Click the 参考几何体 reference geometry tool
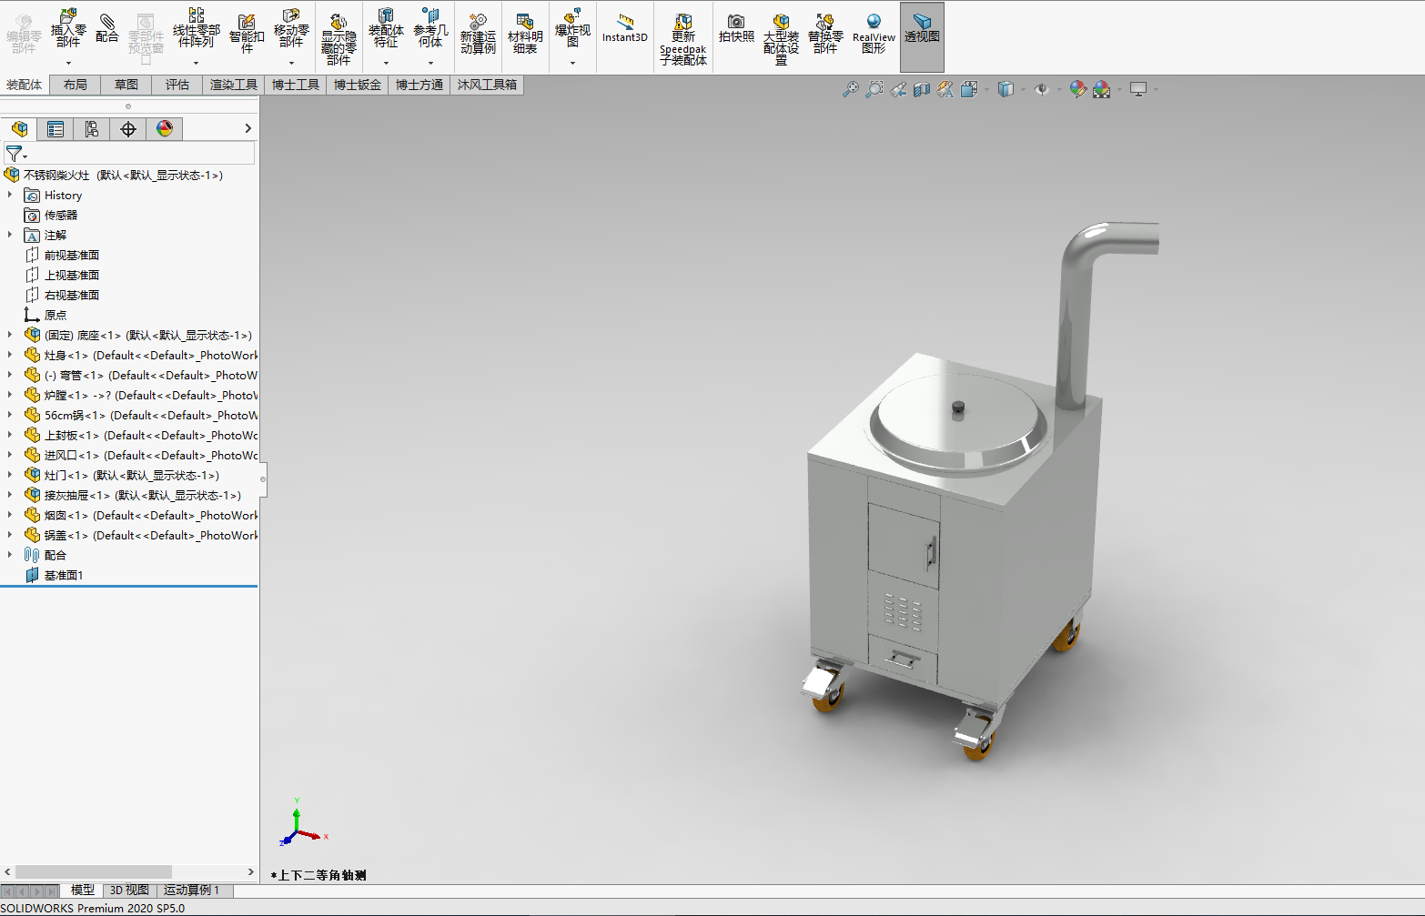The width and height of the screenshot is (1425, 916). pos(430,28)
